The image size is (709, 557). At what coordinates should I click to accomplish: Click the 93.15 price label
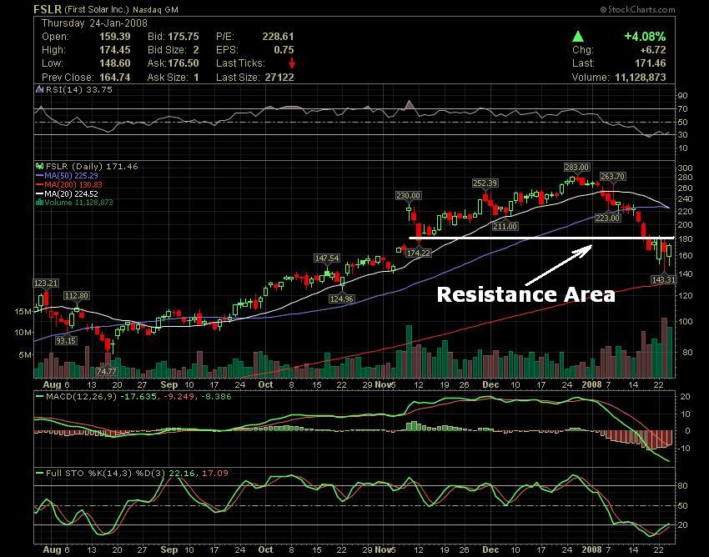pyautogui.click(x=66, y=340)
